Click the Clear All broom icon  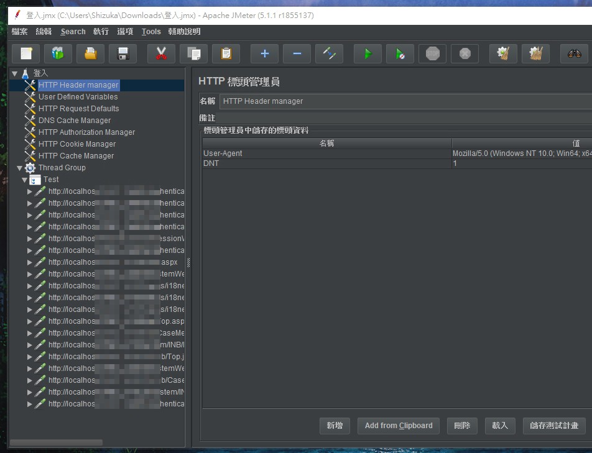(x=535, y=54)
